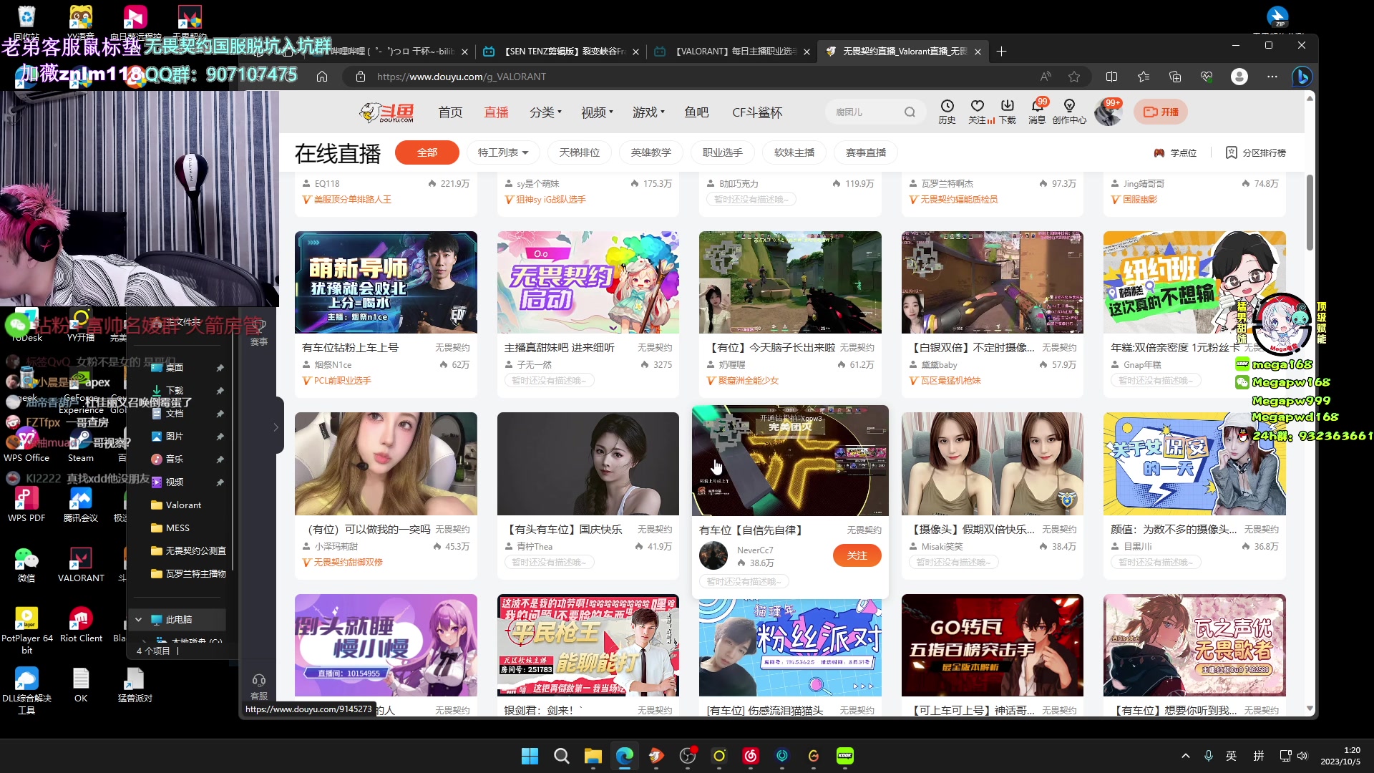1374x773 pixels.
Task: Click Douyu search input field
Action: (x=866, y=112)
